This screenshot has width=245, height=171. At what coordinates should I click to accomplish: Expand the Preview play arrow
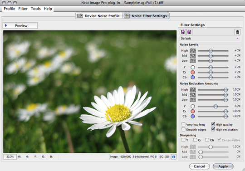6,25
